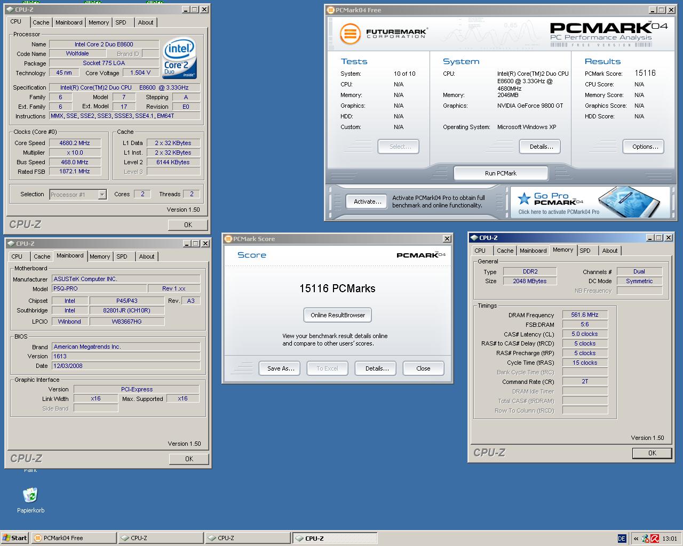This screenshot has width=683, height=546.
Task: Click the Channels value Dual
Action: coord(639,271)
